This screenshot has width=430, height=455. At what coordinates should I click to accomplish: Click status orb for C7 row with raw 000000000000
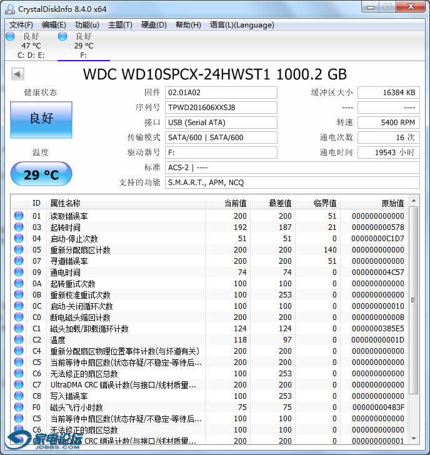(19, 384)
